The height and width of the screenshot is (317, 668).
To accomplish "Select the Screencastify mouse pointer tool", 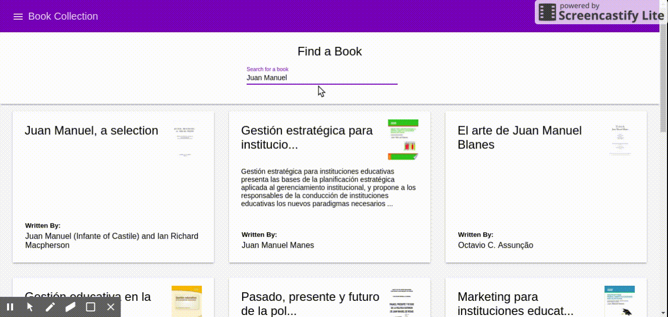I will 30,307.
